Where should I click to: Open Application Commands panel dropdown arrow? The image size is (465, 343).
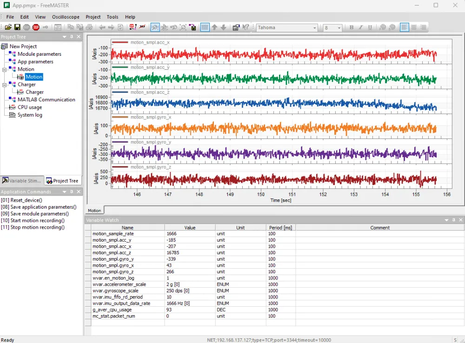(64, 192)
